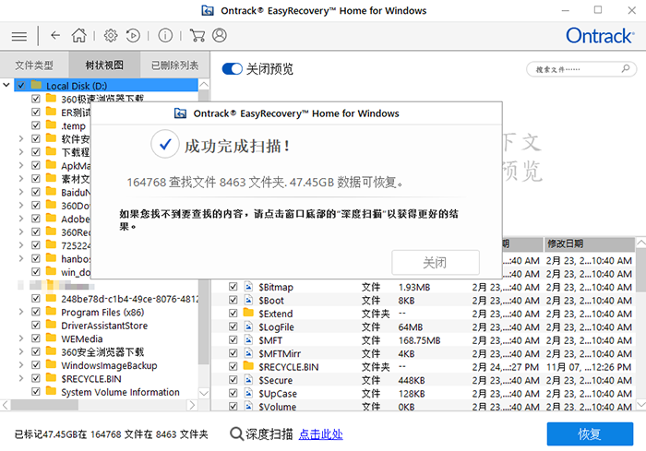Open the shopping cart icon
The width and height of the screenshot is (646, 451).
197,35
